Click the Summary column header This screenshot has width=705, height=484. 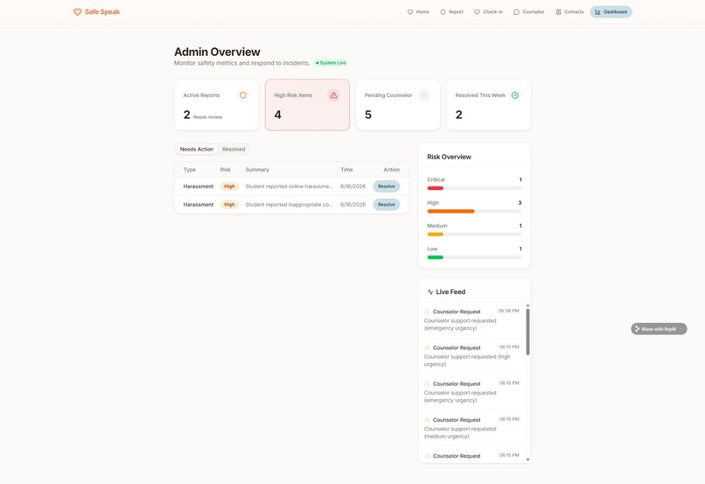coord(257,170)
